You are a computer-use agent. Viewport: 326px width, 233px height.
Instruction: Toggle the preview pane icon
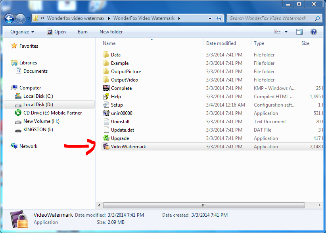tap(299, 32)
